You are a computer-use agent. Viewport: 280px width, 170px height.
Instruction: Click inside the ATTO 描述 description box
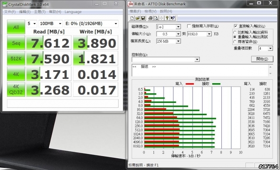click(200, 71)
